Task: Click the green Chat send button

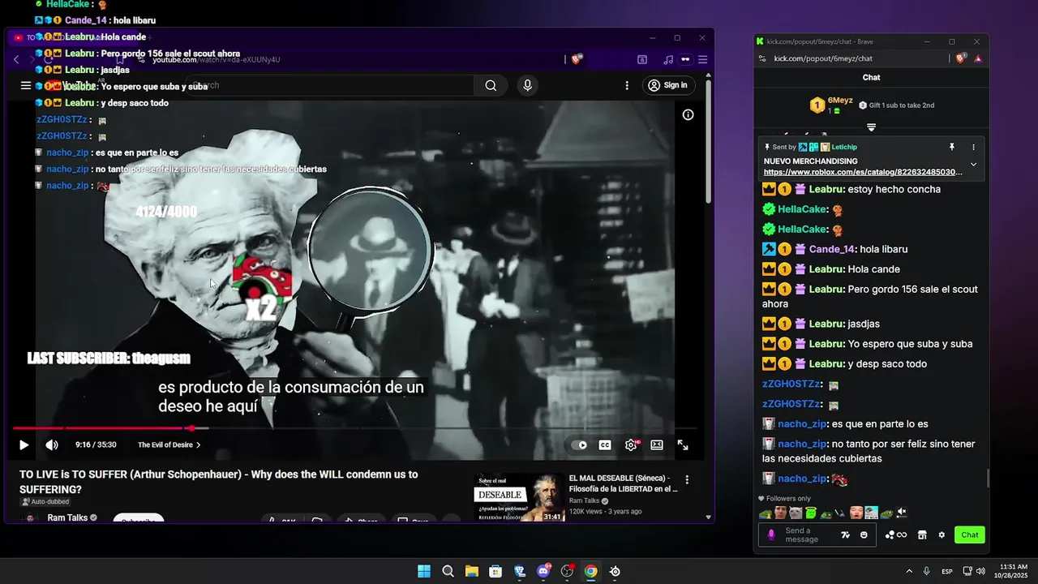Action: pyautogui.click(x=970, y=535)
